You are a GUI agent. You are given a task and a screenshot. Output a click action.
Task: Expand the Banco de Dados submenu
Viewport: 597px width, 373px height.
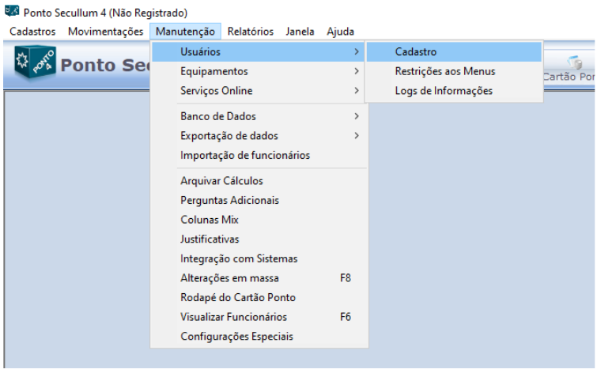coord(217,116)
